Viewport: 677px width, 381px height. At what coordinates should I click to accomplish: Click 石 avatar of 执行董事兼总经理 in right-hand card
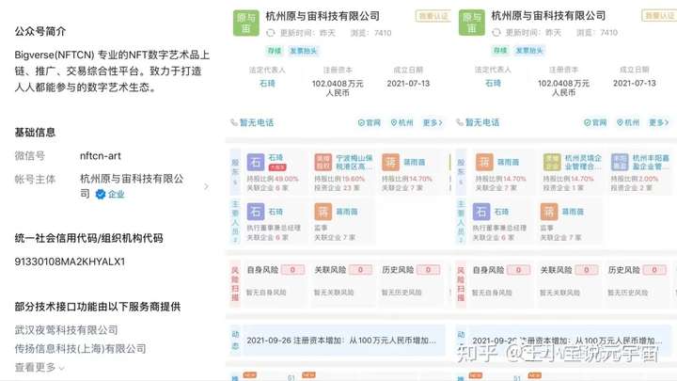(481, 212)
